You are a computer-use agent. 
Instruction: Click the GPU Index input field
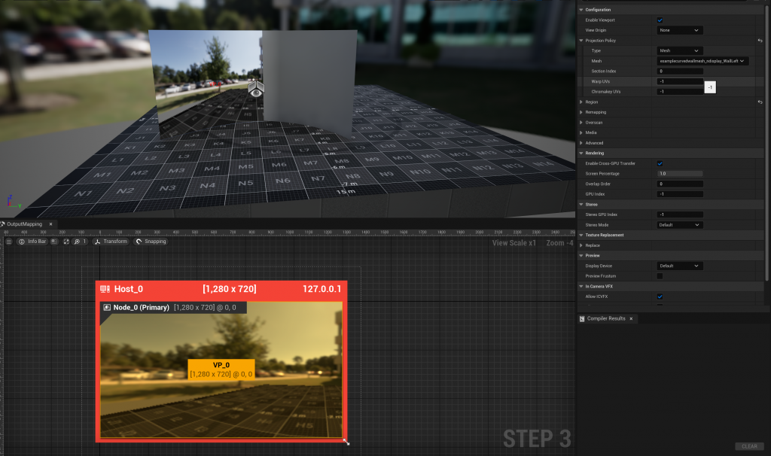(x=680, y=194)
